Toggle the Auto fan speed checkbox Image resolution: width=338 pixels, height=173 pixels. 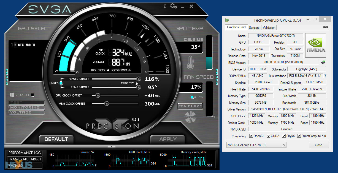pyautogui.click(x=192, y=97)
